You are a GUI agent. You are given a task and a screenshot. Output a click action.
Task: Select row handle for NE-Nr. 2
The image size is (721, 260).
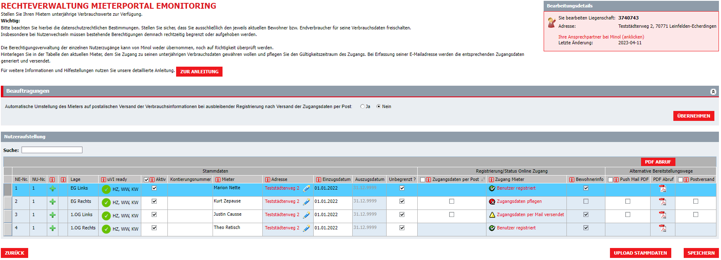coord(8,203)
